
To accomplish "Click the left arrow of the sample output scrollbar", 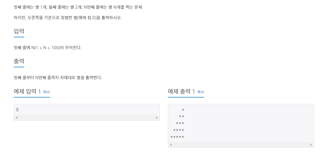I will [170, 144].
